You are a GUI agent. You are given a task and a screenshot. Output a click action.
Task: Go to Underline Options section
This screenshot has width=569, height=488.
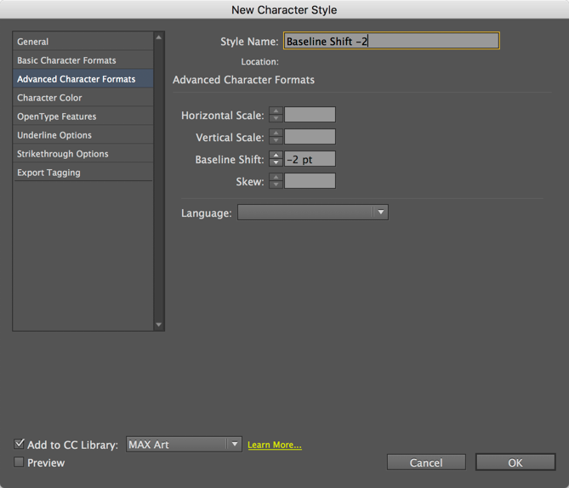[54, 135]
